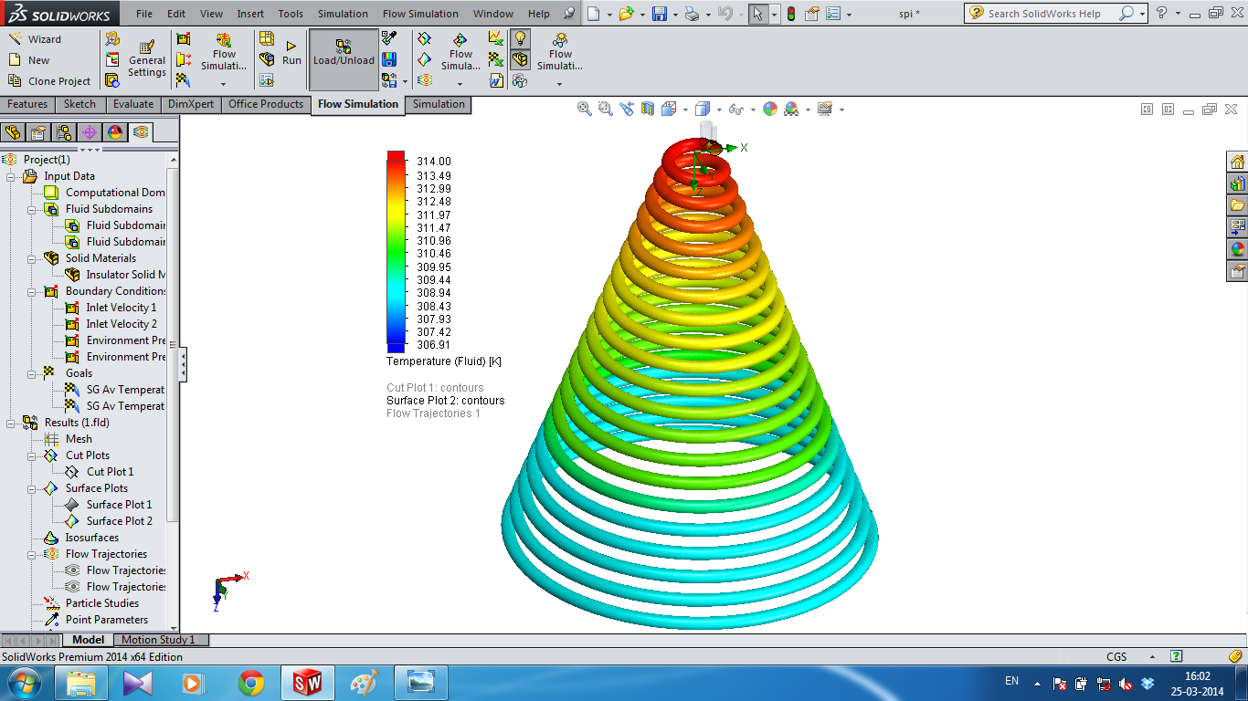The image size is (1248, 701).
Task: Click the Zoom to Fit magnifier icon
Action: (585, 109)
